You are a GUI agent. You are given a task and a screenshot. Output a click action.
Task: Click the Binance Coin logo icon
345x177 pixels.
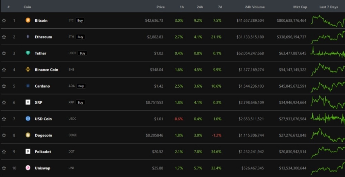[x=28, y=70]
